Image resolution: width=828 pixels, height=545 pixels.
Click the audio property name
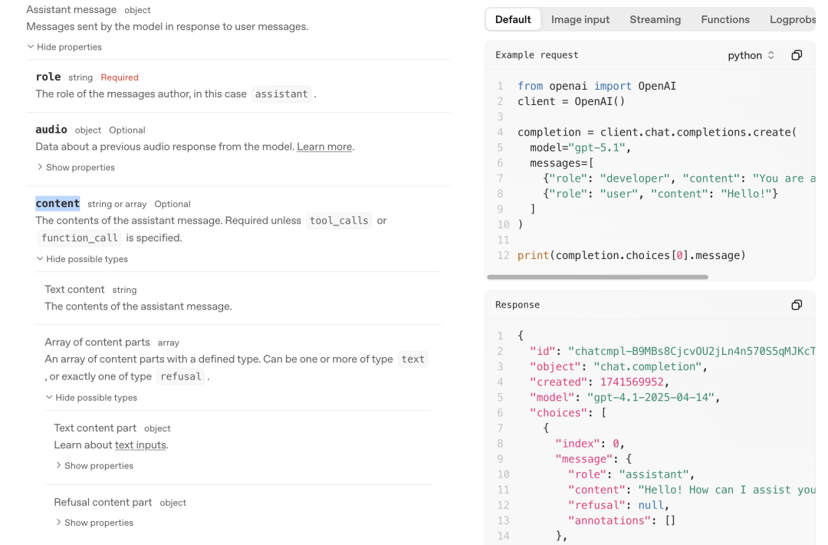pyautogui.click(x=51, y=130)
